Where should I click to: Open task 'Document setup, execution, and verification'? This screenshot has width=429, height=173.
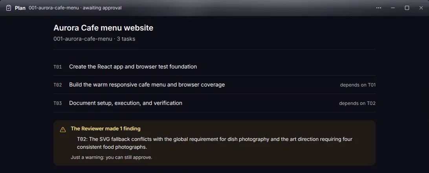[126, 103]
